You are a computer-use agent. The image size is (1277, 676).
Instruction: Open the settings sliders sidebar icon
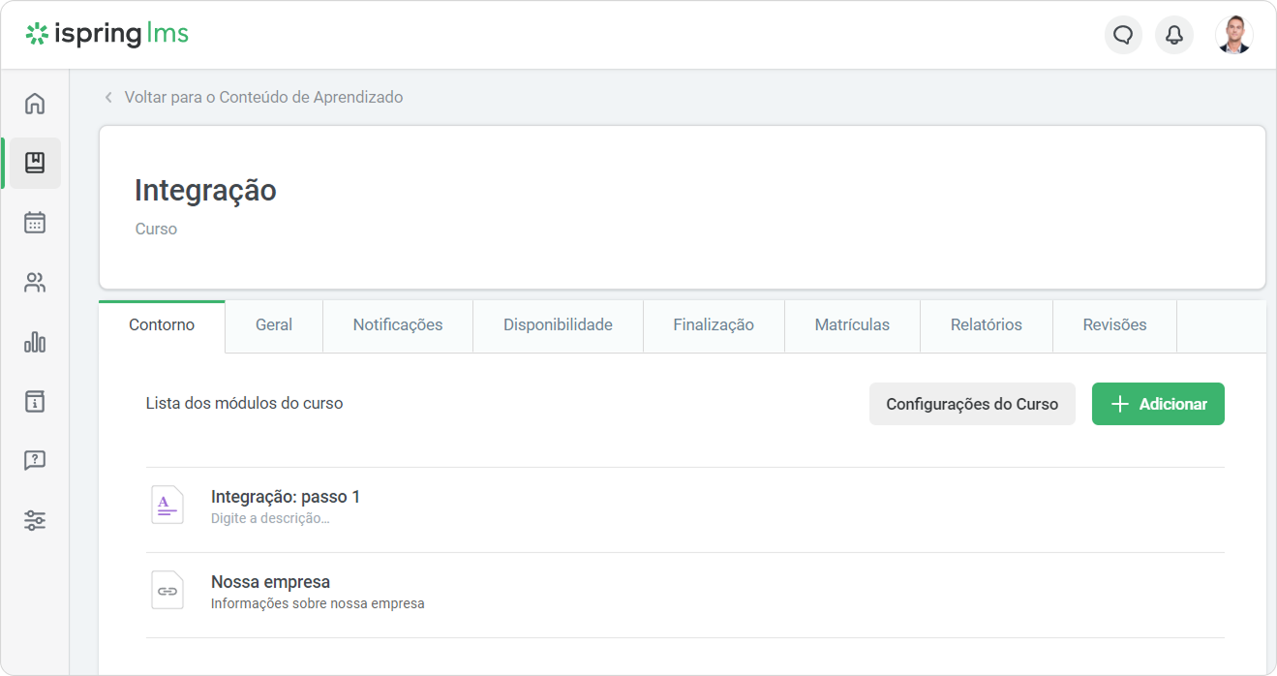pyautogui.click(x=35, y=521)
